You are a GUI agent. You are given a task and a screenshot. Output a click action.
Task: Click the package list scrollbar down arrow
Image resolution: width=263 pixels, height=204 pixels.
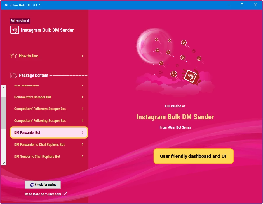click(x=4, y=163)
